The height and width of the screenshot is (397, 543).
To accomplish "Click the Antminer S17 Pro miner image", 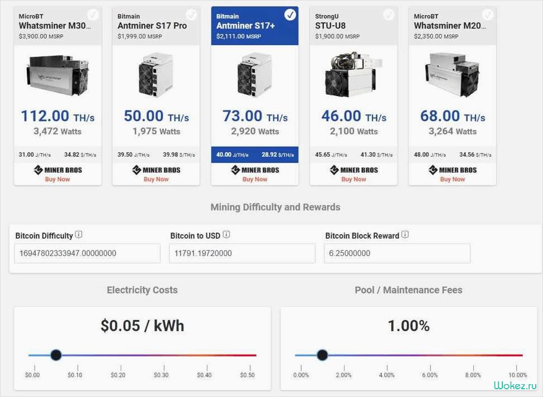I will click(156, 75).
